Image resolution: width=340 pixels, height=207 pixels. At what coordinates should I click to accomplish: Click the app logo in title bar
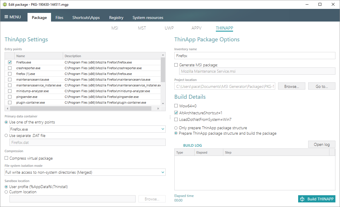(5, 4)
